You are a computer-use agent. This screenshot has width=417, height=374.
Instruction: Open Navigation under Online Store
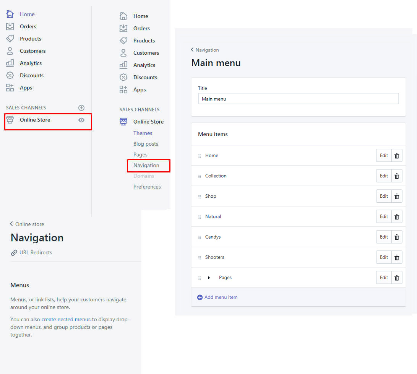[146, 165]
